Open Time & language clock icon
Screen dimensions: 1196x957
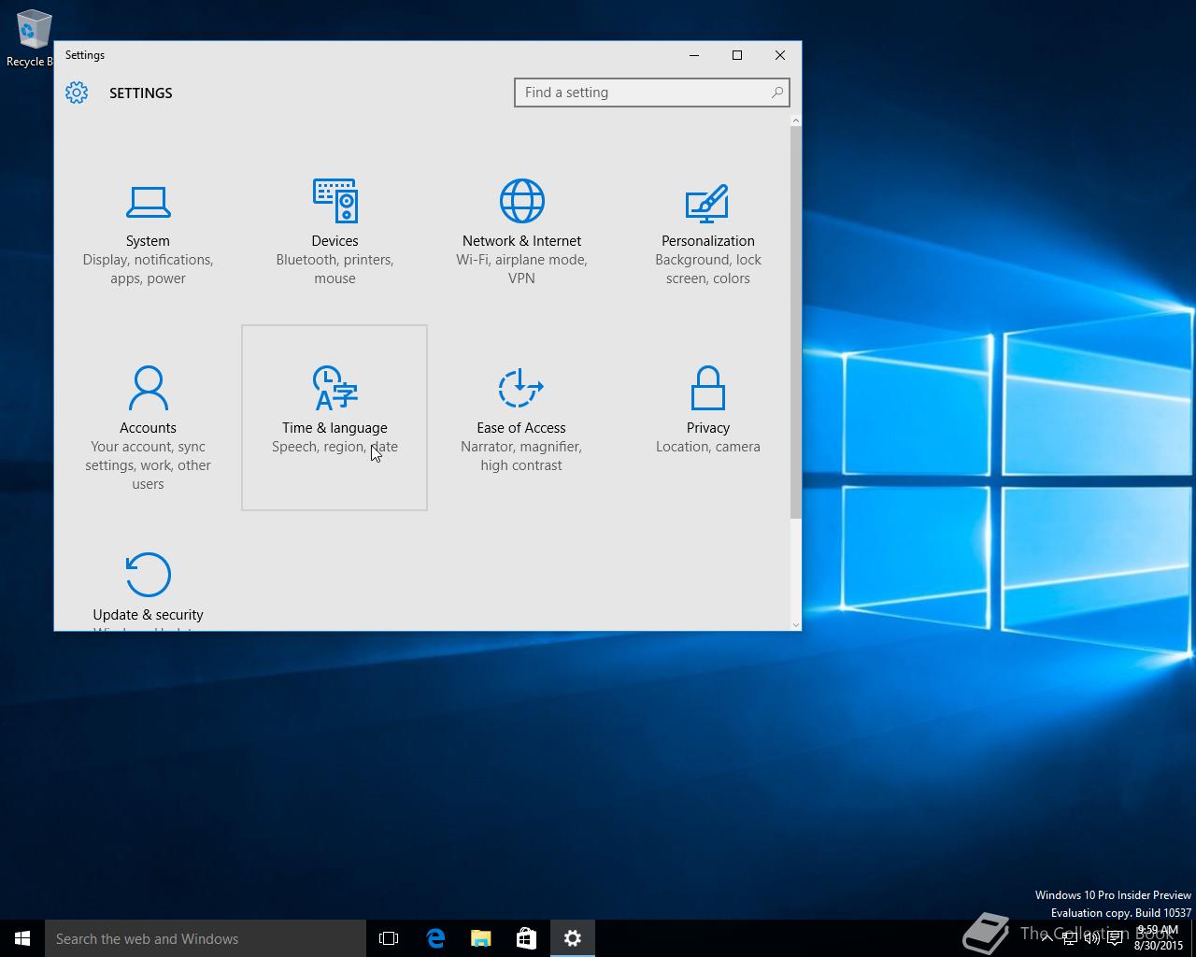coord(335,388)
